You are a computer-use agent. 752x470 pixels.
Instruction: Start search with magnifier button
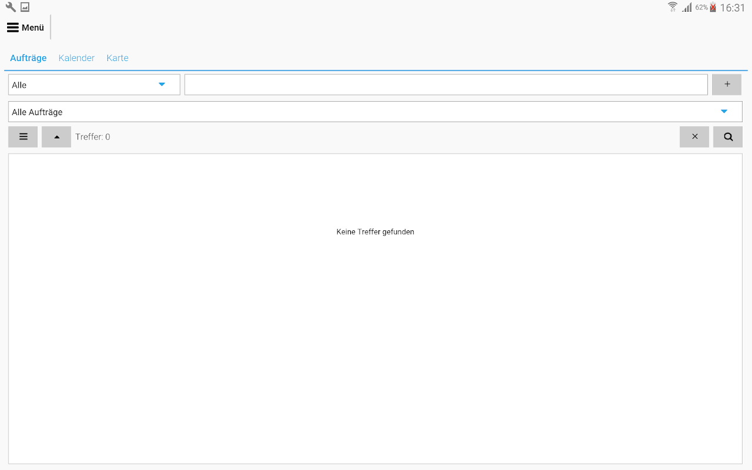click(x=728, y=137)
